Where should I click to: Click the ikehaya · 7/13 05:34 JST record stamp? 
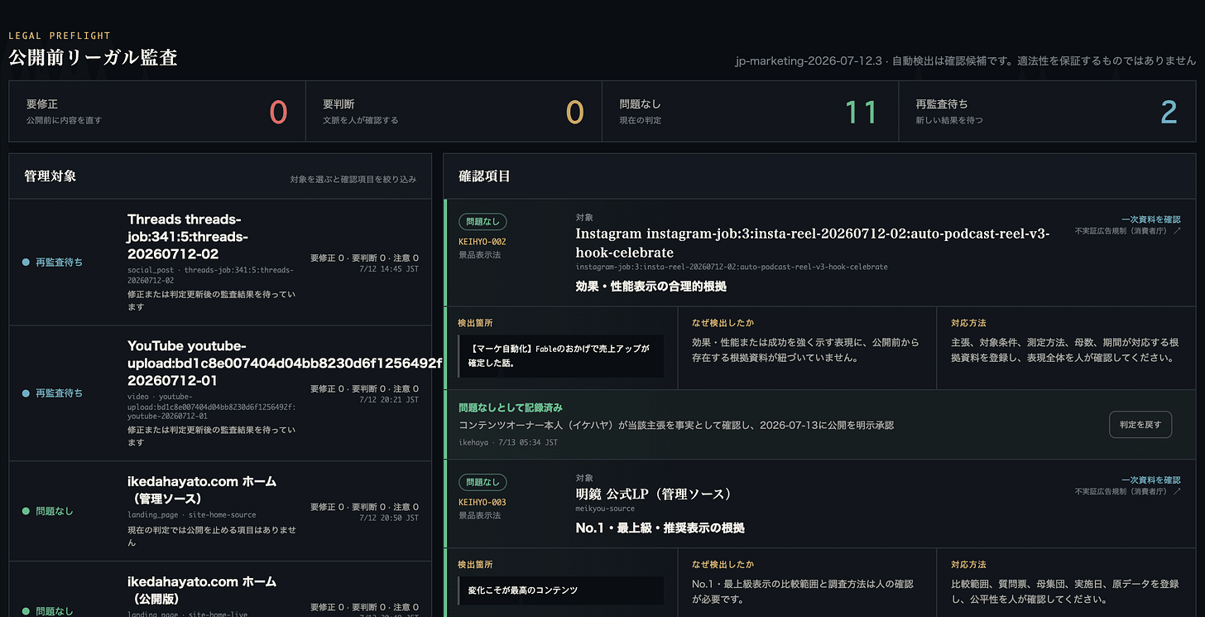click(x=508, y=442)
